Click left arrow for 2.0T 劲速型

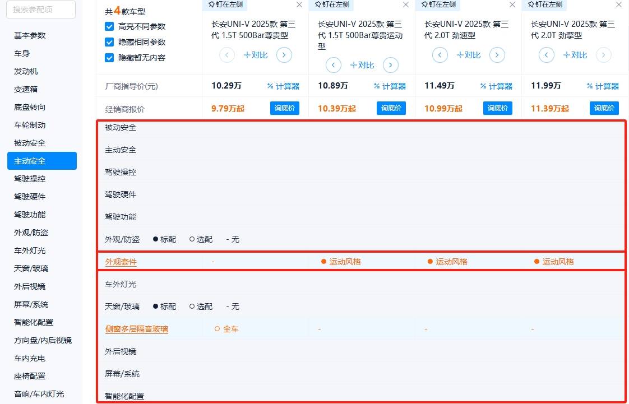coord(440,55)
